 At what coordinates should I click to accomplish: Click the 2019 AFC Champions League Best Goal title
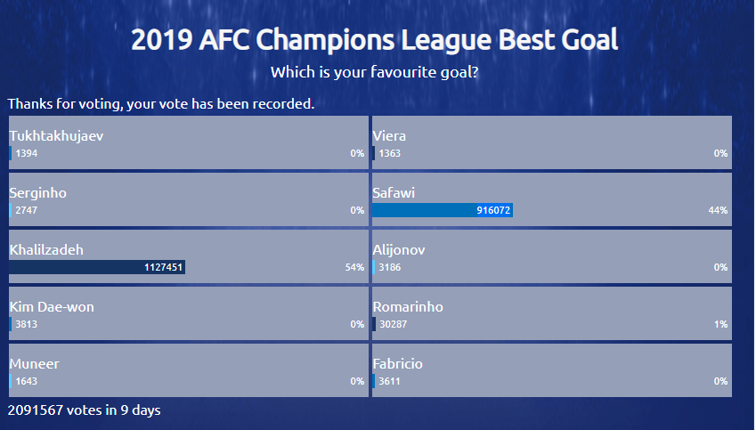pos(375,40)
